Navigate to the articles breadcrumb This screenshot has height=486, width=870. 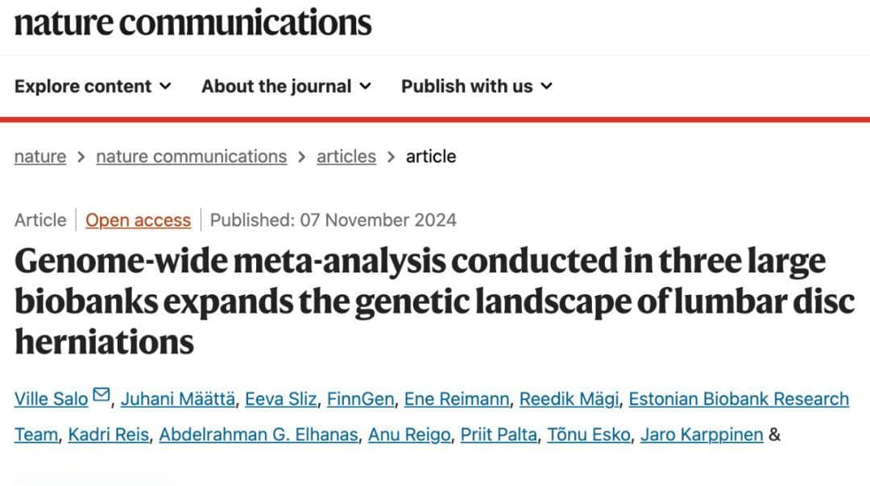pyautogui.click(x=346, y=156)
